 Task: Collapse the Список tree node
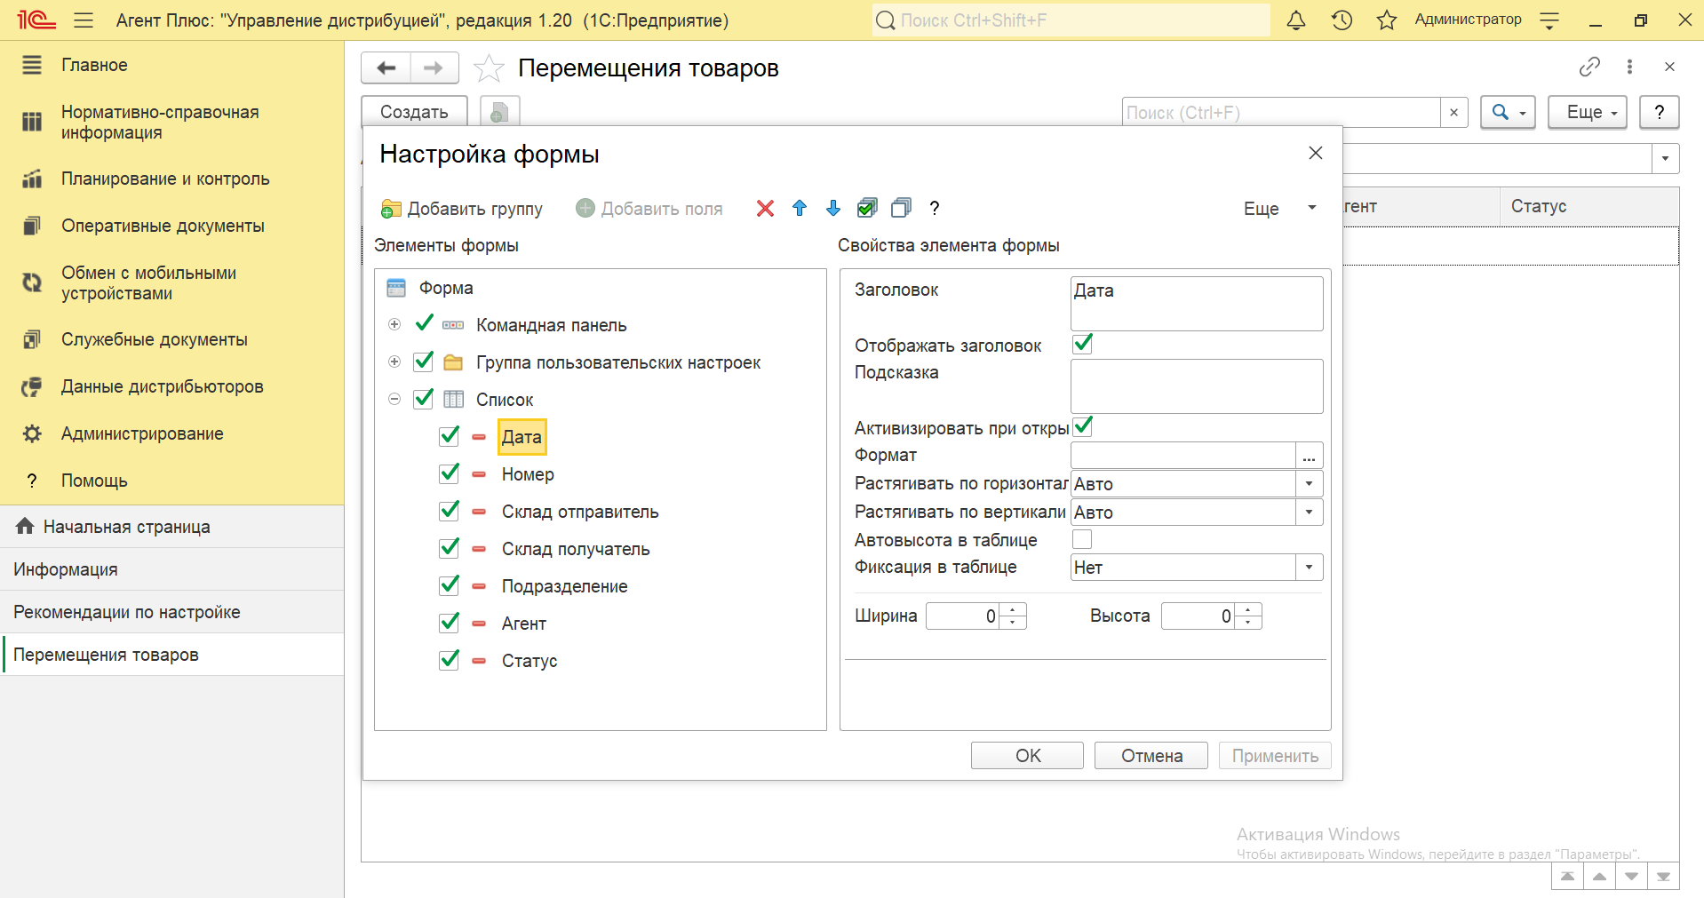point(394,399)
